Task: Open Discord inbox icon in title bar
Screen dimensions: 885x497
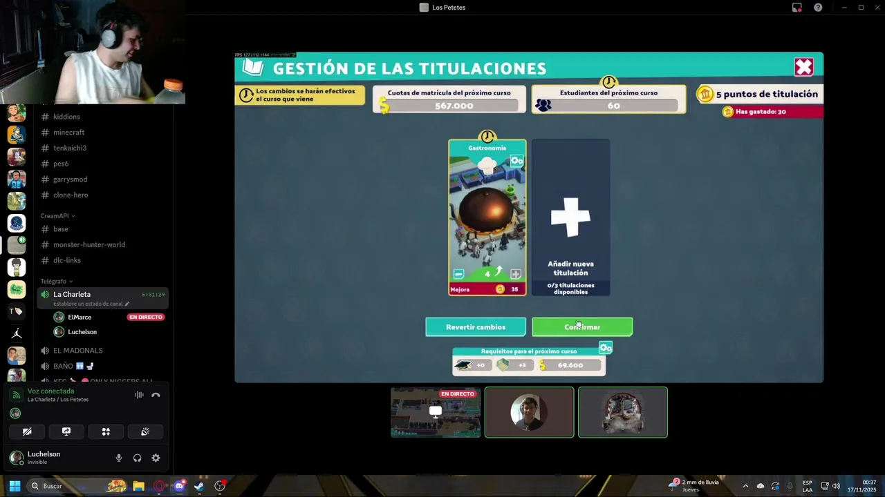Action: point(796,8)
